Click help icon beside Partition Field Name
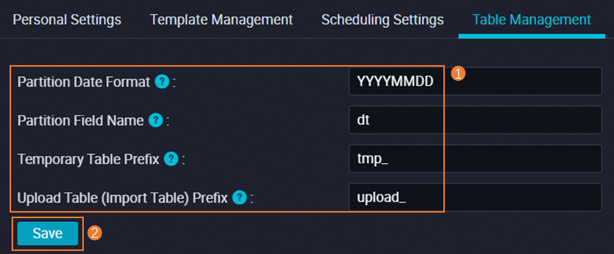 point(156,120)
